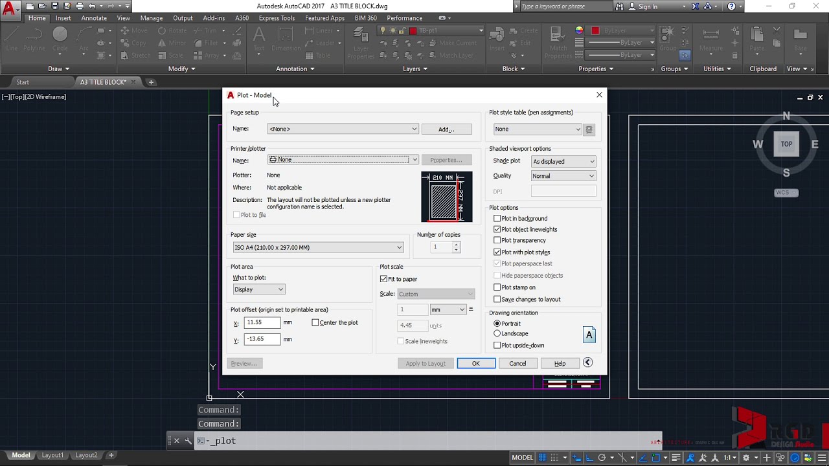Click the workspace switching gear in status bar

coord(745,458)
